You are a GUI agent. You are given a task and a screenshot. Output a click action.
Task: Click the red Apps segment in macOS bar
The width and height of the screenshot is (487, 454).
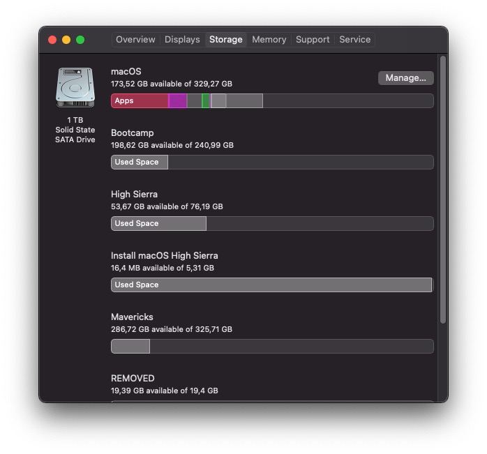(140, 101)
